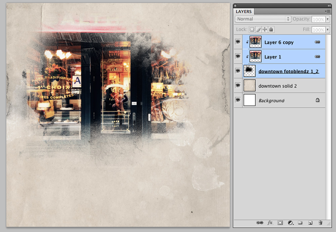Viewport: 336px width, 232px height.
Task: Hide the downtown solid 2 layer
Action: [x=238, y=85]
